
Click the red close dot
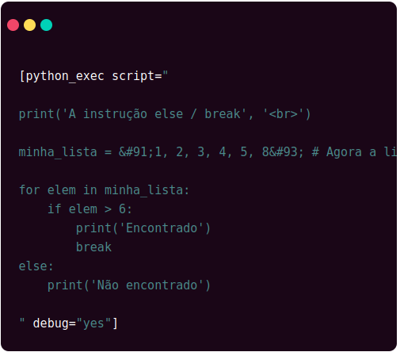click(13, 25)
